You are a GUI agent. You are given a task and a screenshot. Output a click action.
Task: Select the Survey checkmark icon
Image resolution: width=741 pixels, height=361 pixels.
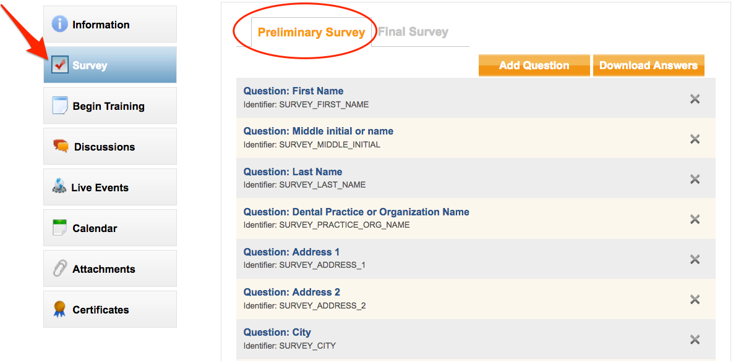click(x=59, y=65)
